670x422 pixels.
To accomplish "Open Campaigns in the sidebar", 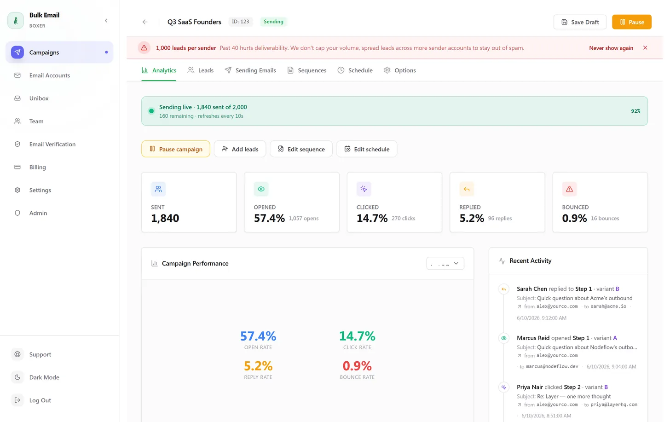I will pyautogui.click(x=59, y=52).
